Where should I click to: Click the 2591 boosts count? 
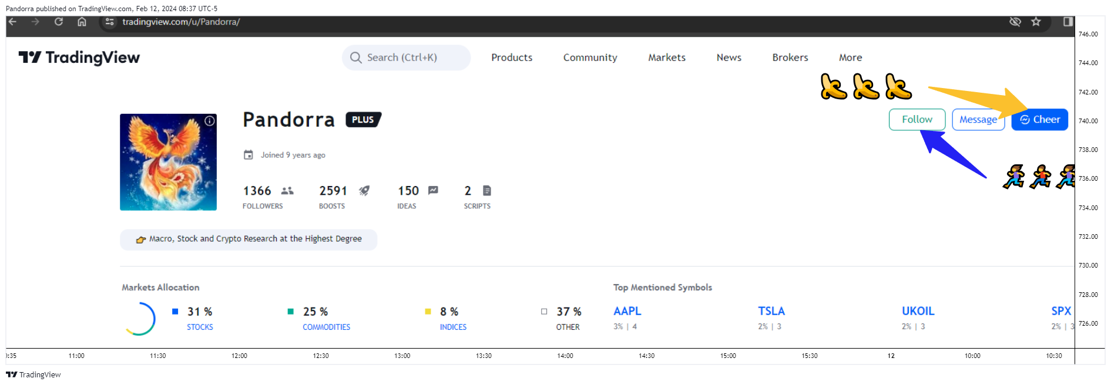pyautogui.click(x=333, y=191)
